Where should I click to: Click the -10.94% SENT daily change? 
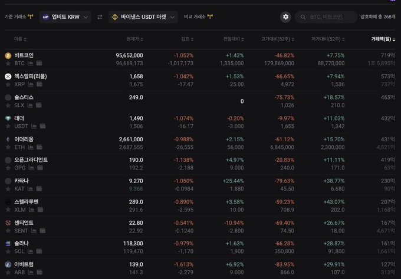coord(234,223)
